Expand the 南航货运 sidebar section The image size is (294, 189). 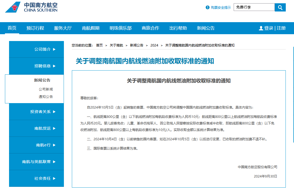[45, 128]
